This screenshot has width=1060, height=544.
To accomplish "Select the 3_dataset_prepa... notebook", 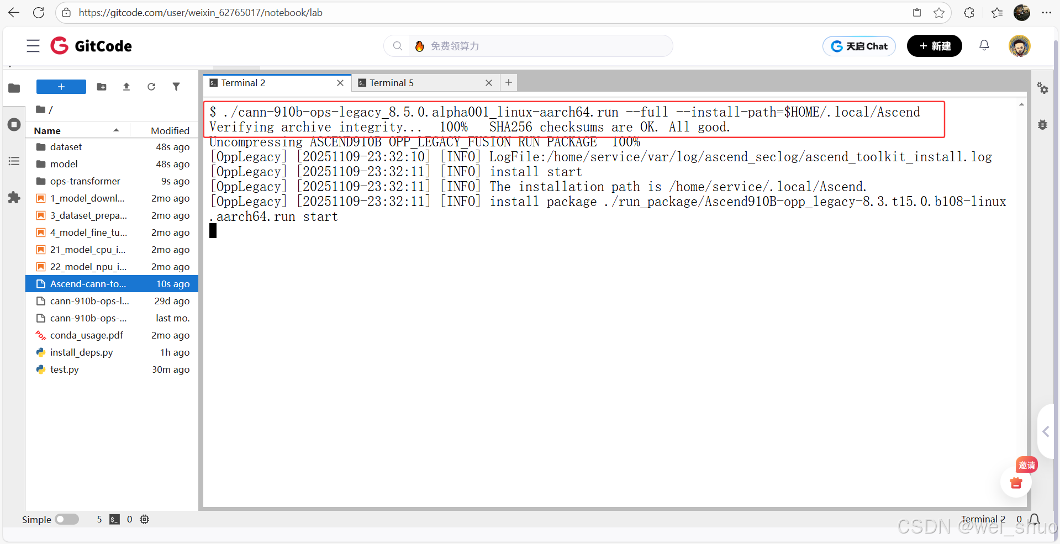I will pyautogui.click(x=112, y=215).
